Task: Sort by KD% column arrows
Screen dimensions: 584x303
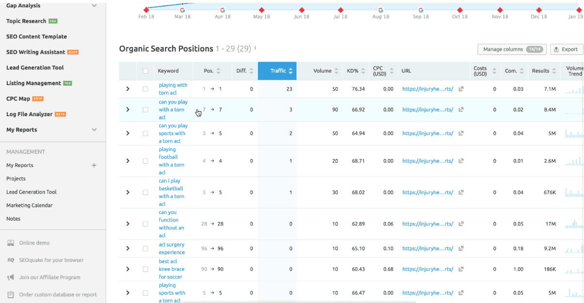Action: coord(363,71)
